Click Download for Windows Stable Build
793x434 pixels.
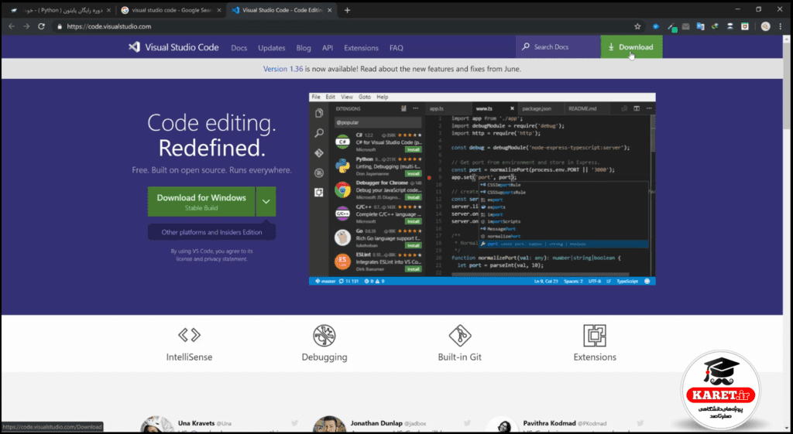201,202
